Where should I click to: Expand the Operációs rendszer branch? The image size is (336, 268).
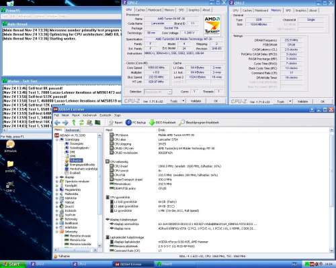point(57,182)
